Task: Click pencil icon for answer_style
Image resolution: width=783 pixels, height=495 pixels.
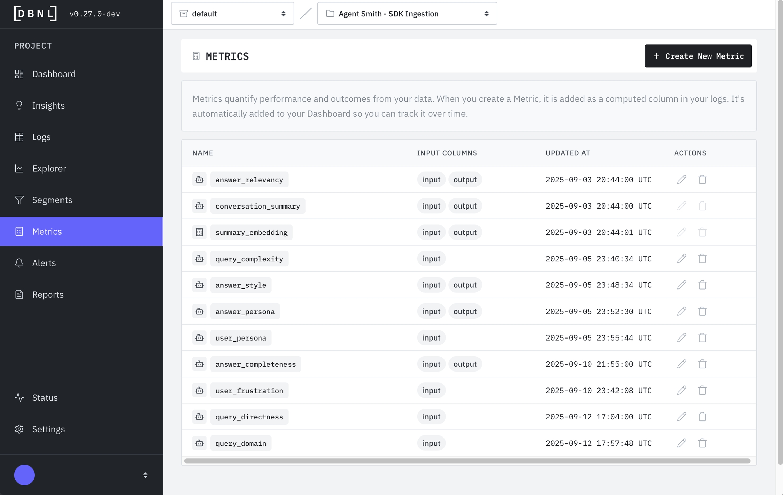Action: pyautogui.click(x=681, y=285)
